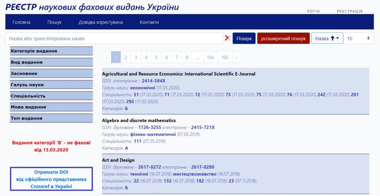
Task: Click the РЕЄСТРАЦІЯ link
Action: (350, 11)
